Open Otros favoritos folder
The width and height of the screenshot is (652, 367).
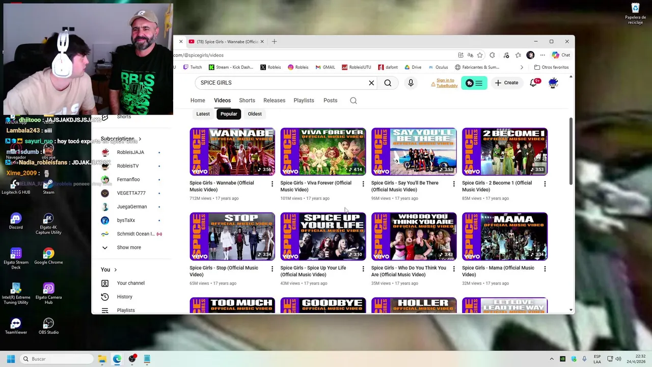pos(551,67)
